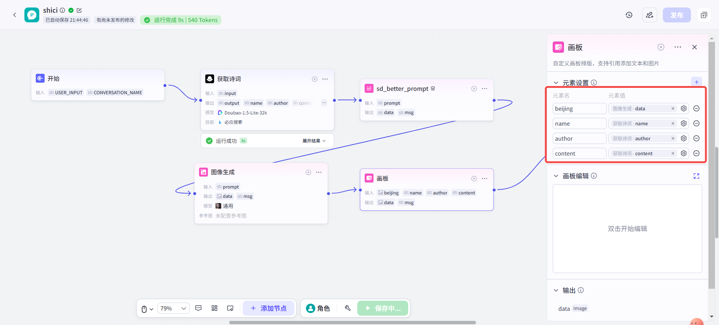Edit the author element name field

coord(579,138)
